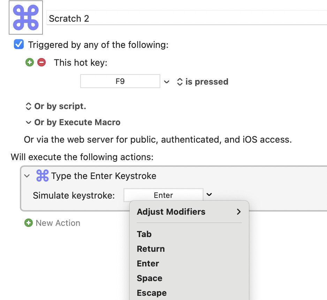Image resolution: width=327 pixels, height=300 pixels.
Task: Click the New Action button label
Action: click(58, 223)
